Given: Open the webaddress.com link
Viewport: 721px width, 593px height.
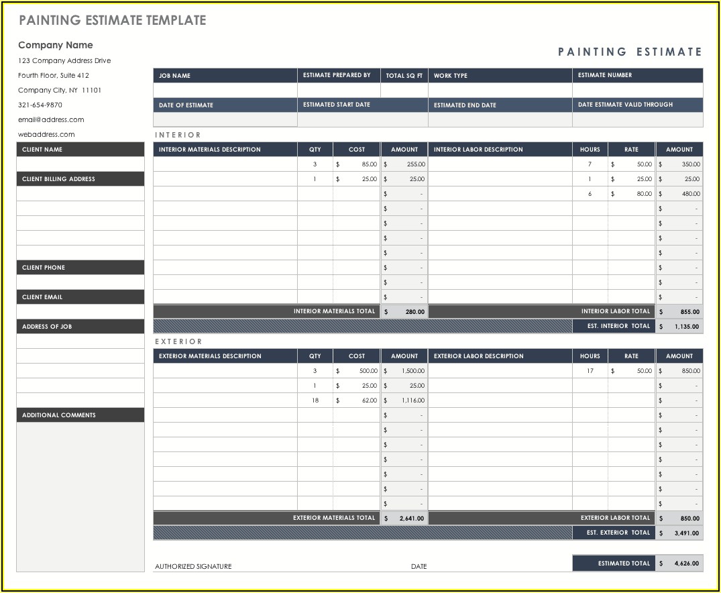Looking at the screenshot, I should 46,134.
